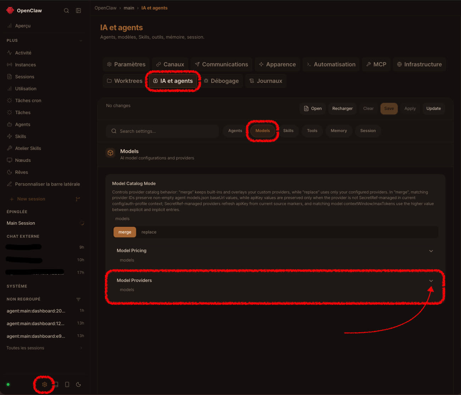
Task: Click the Aperçu bar chart icon
Action: (10, 26)
